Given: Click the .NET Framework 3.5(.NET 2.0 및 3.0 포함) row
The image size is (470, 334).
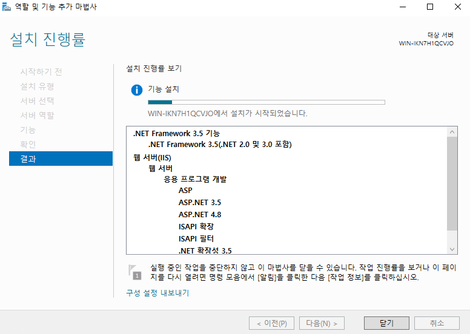Looking at the screenshot, I should [220, 145].
